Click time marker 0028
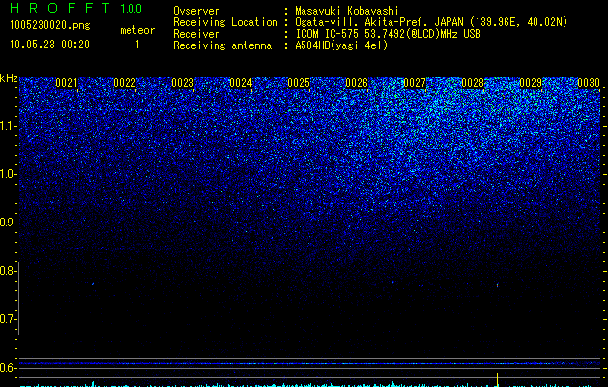 (x=473, y=83)
